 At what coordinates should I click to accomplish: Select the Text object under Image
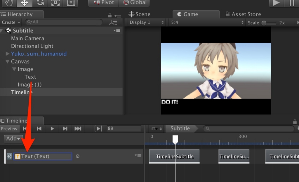(30, 77)
